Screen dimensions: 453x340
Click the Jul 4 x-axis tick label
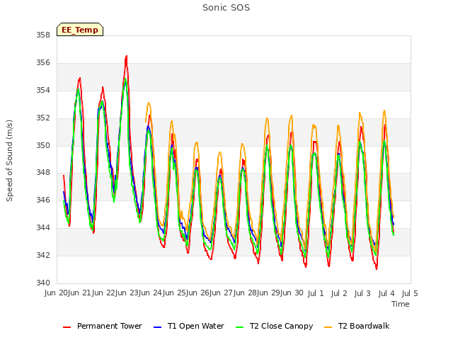(386, 293)
